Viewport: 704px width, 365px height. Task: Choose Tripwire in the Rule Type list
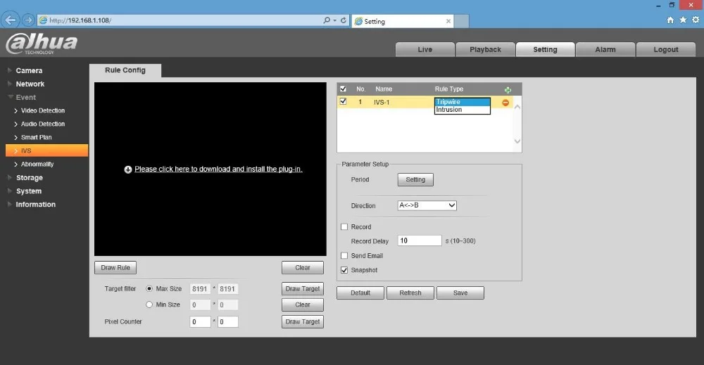click(462, 102)
